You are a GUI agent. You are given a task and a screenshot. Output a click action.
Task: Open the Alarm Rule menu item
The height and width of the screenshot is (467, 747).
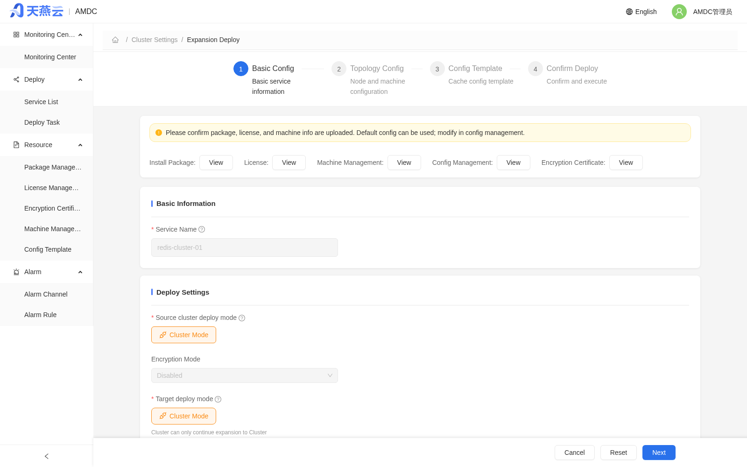47,315
